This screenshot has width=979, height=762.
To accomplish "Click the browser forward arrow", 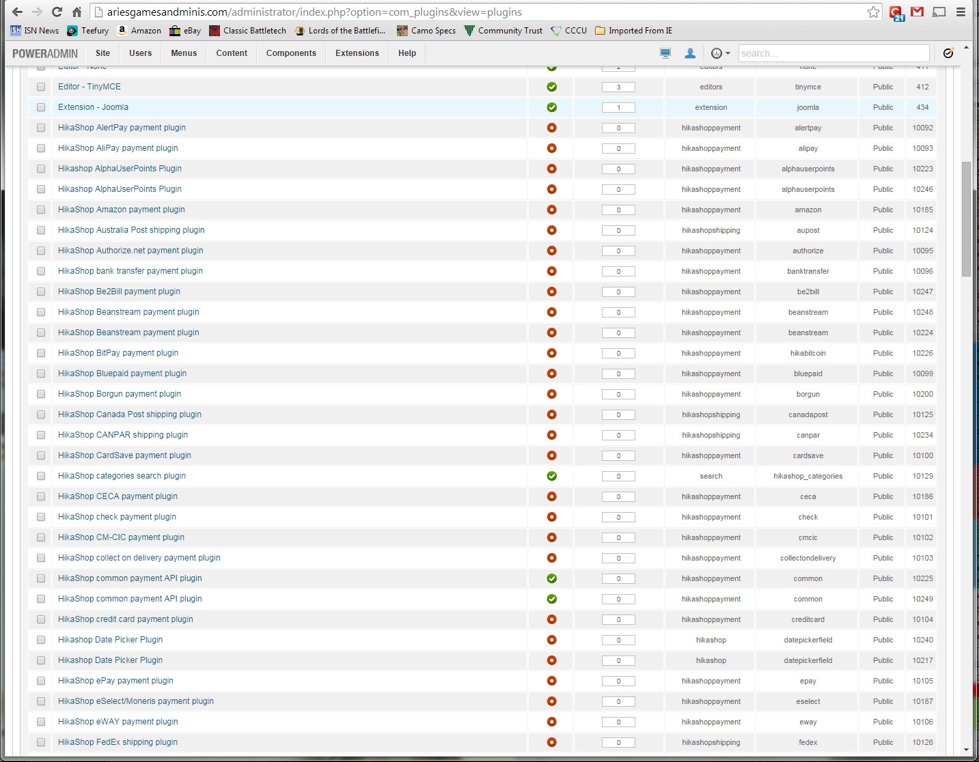I will [38, 12].
